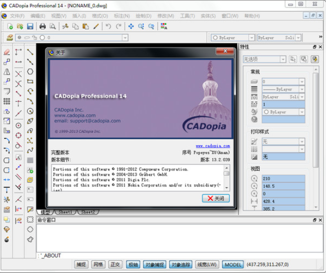The image size is (326, 273).
Task: Toggle the 网格 grid status button
Action: click(98, 264)
